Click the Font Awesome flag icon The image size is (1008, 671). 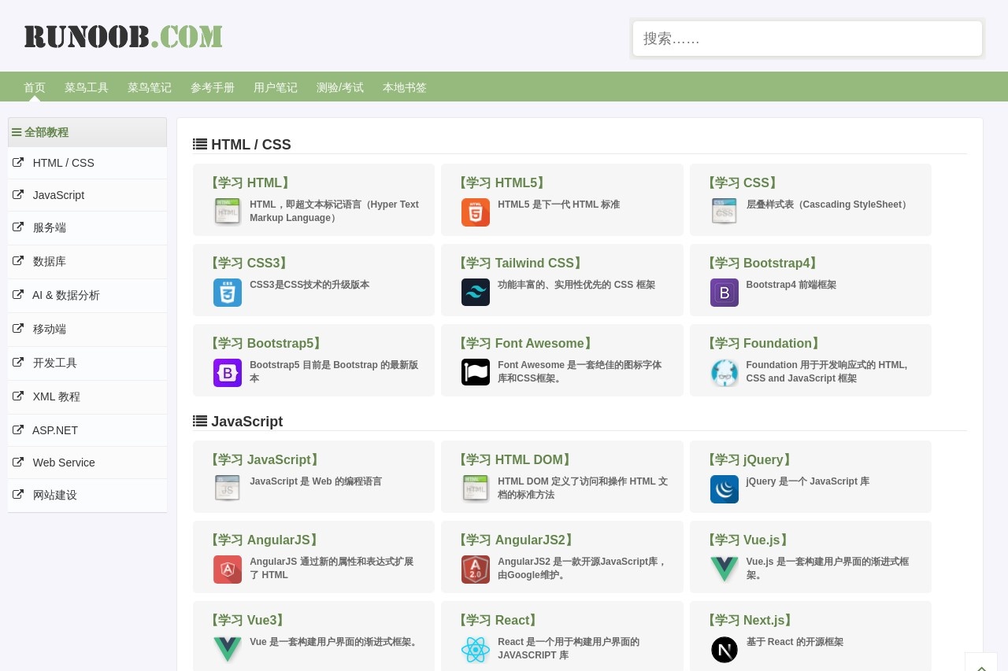click(476, 373)
